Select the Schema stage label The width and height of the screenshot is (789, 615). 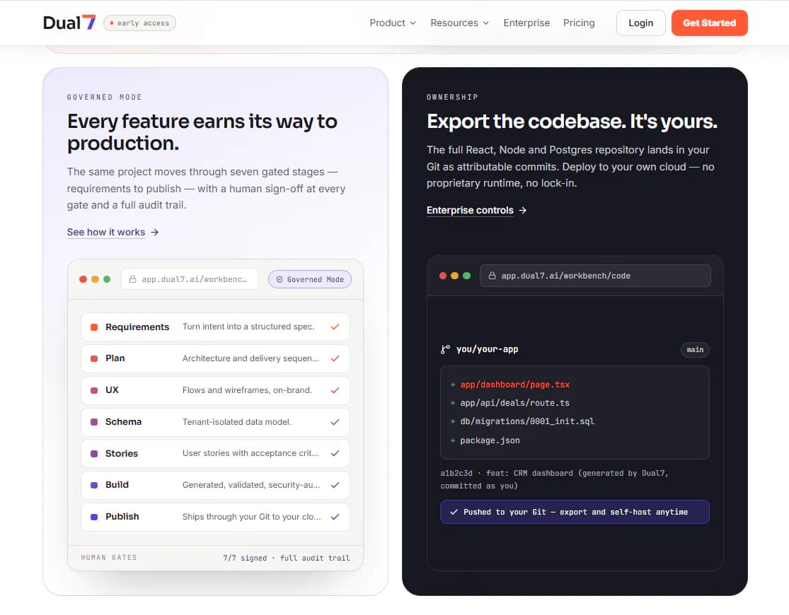(123, 421)
